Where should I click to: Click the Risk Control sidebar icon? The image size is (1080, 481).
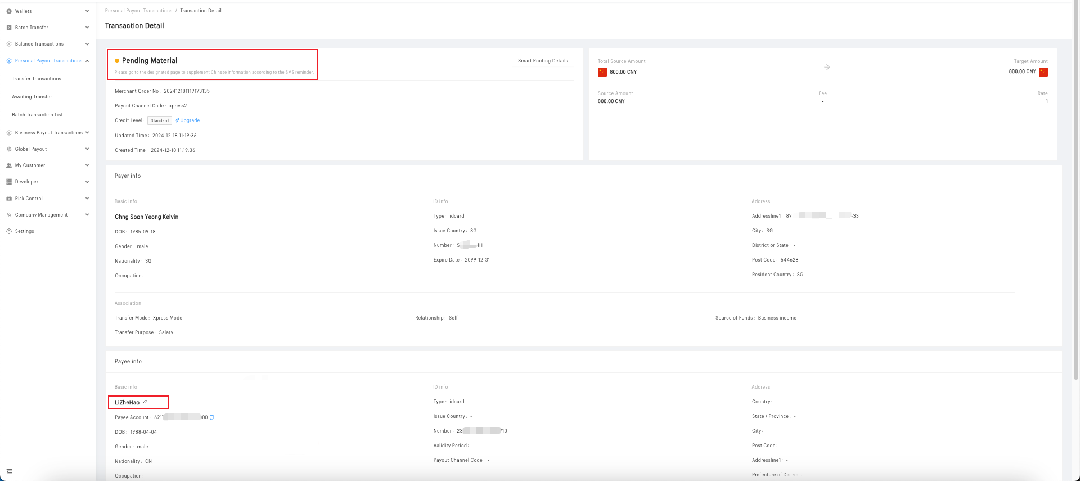[x=9, y=199]
